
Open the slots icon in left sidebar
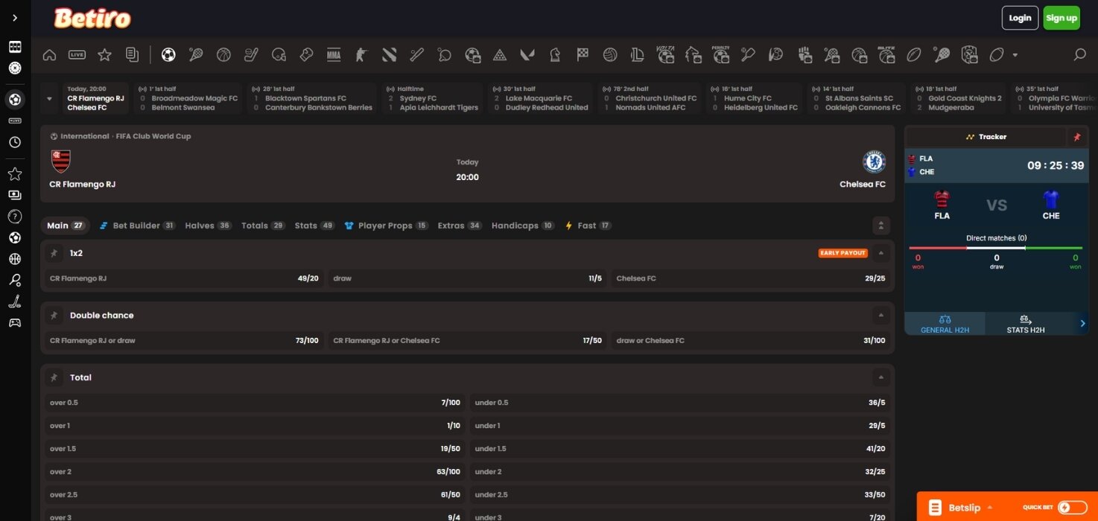(x=15, y=47)
